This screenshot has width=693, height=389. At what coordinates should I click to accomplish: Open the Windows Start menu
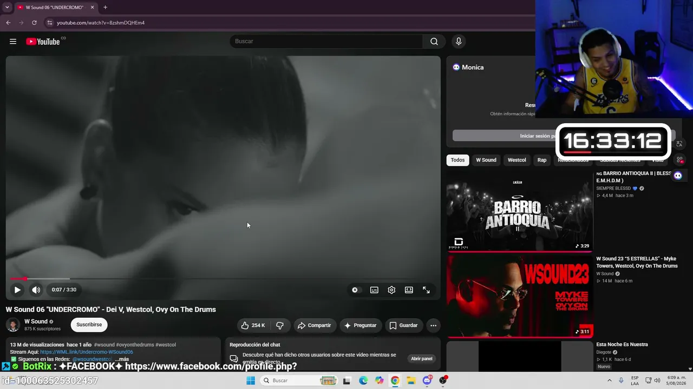tap(250, 380)
